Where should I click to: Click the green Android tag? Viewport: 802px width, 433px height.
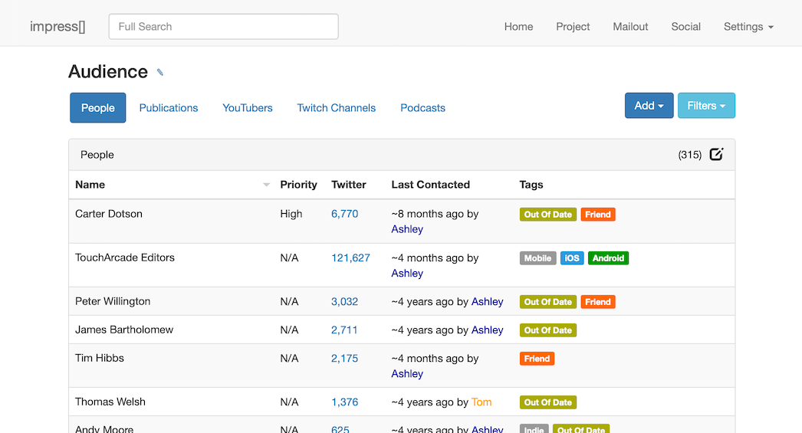[608, 258]
